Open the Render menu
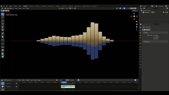Screen dimensions: 169x95 click(x=11, y=6)
